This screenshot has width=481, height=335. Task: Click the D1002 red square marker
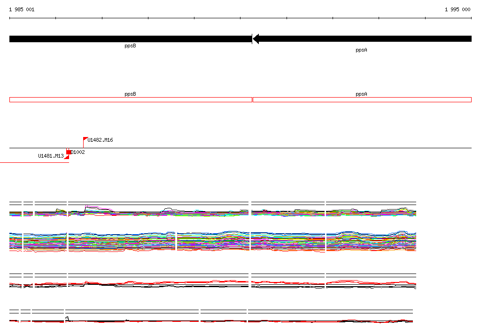pos(68,152)
